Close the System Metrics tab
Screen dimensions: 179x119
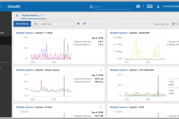pyautogui.click(x=43, y=16)
